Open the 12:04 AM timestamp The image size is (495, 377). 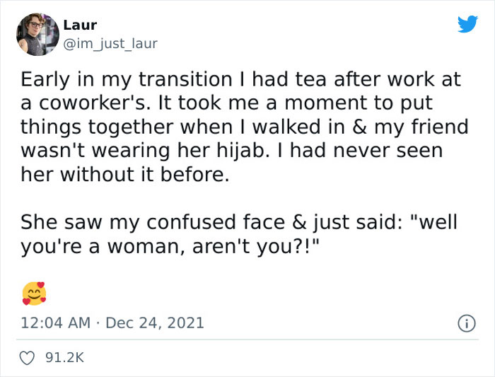[x=56, y=323]
